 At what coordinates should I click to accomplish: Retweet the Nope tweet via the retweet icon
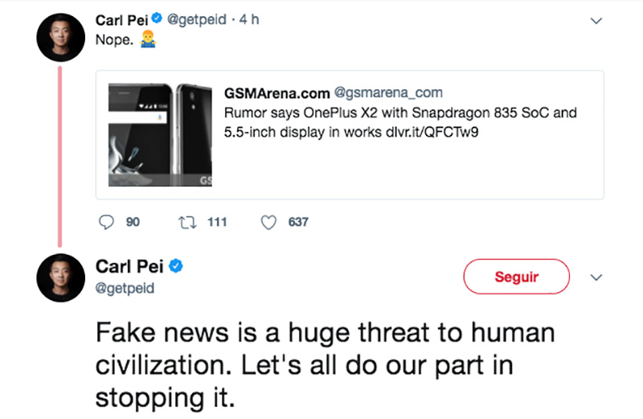(187, 223)
